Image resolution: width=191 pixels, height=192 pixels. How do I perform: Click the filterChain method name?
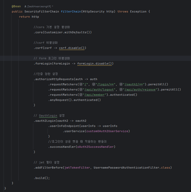71,11
